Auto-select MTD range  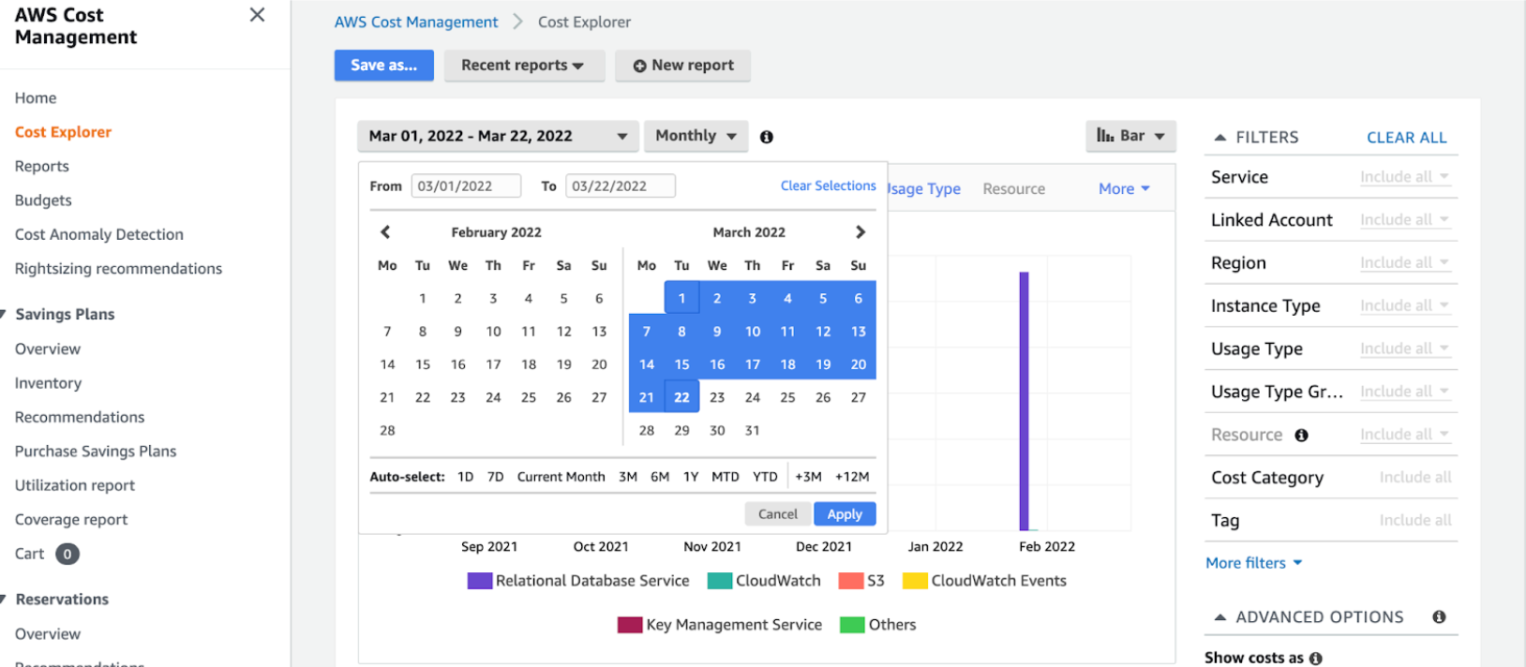pos(726,477)
